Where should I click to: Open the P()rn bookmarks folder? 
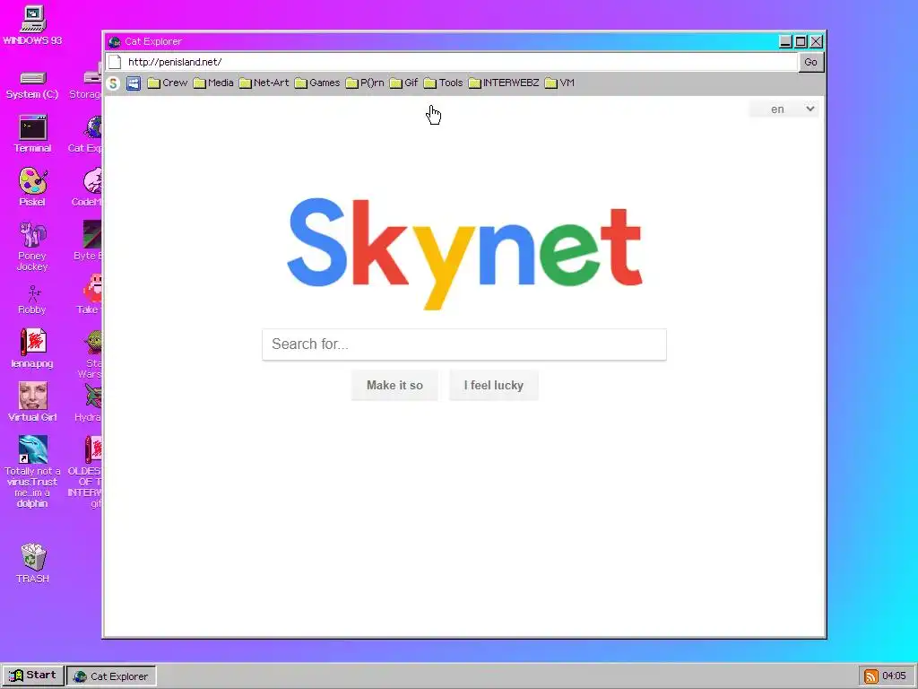(x=365, y=83)
